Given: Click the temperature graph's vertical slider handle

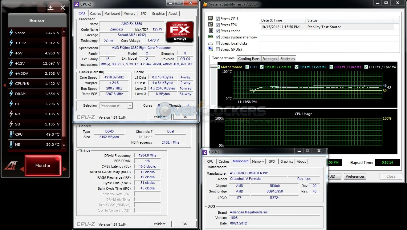Looking at the screenshot, I should [x=214, y=66].
